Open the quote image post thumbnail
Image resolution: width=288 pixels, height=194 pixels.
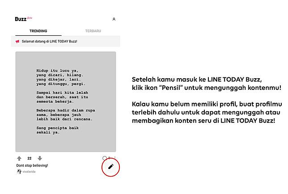tap(66, 101)
